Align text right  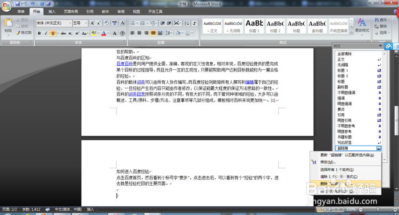coord(146,33)
